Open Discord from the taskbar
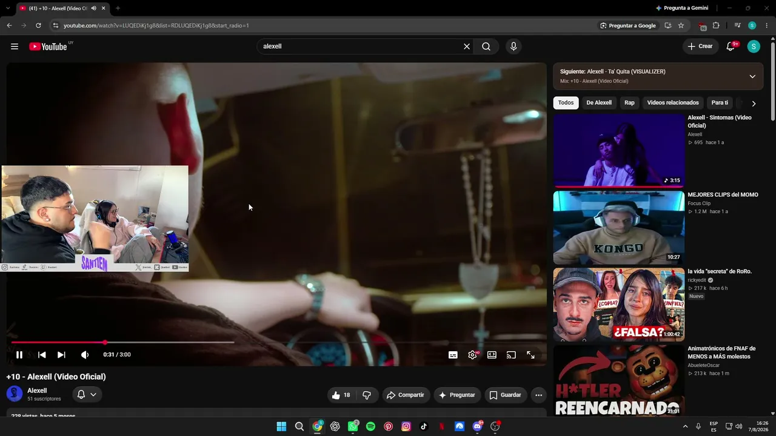 [477, 426]
